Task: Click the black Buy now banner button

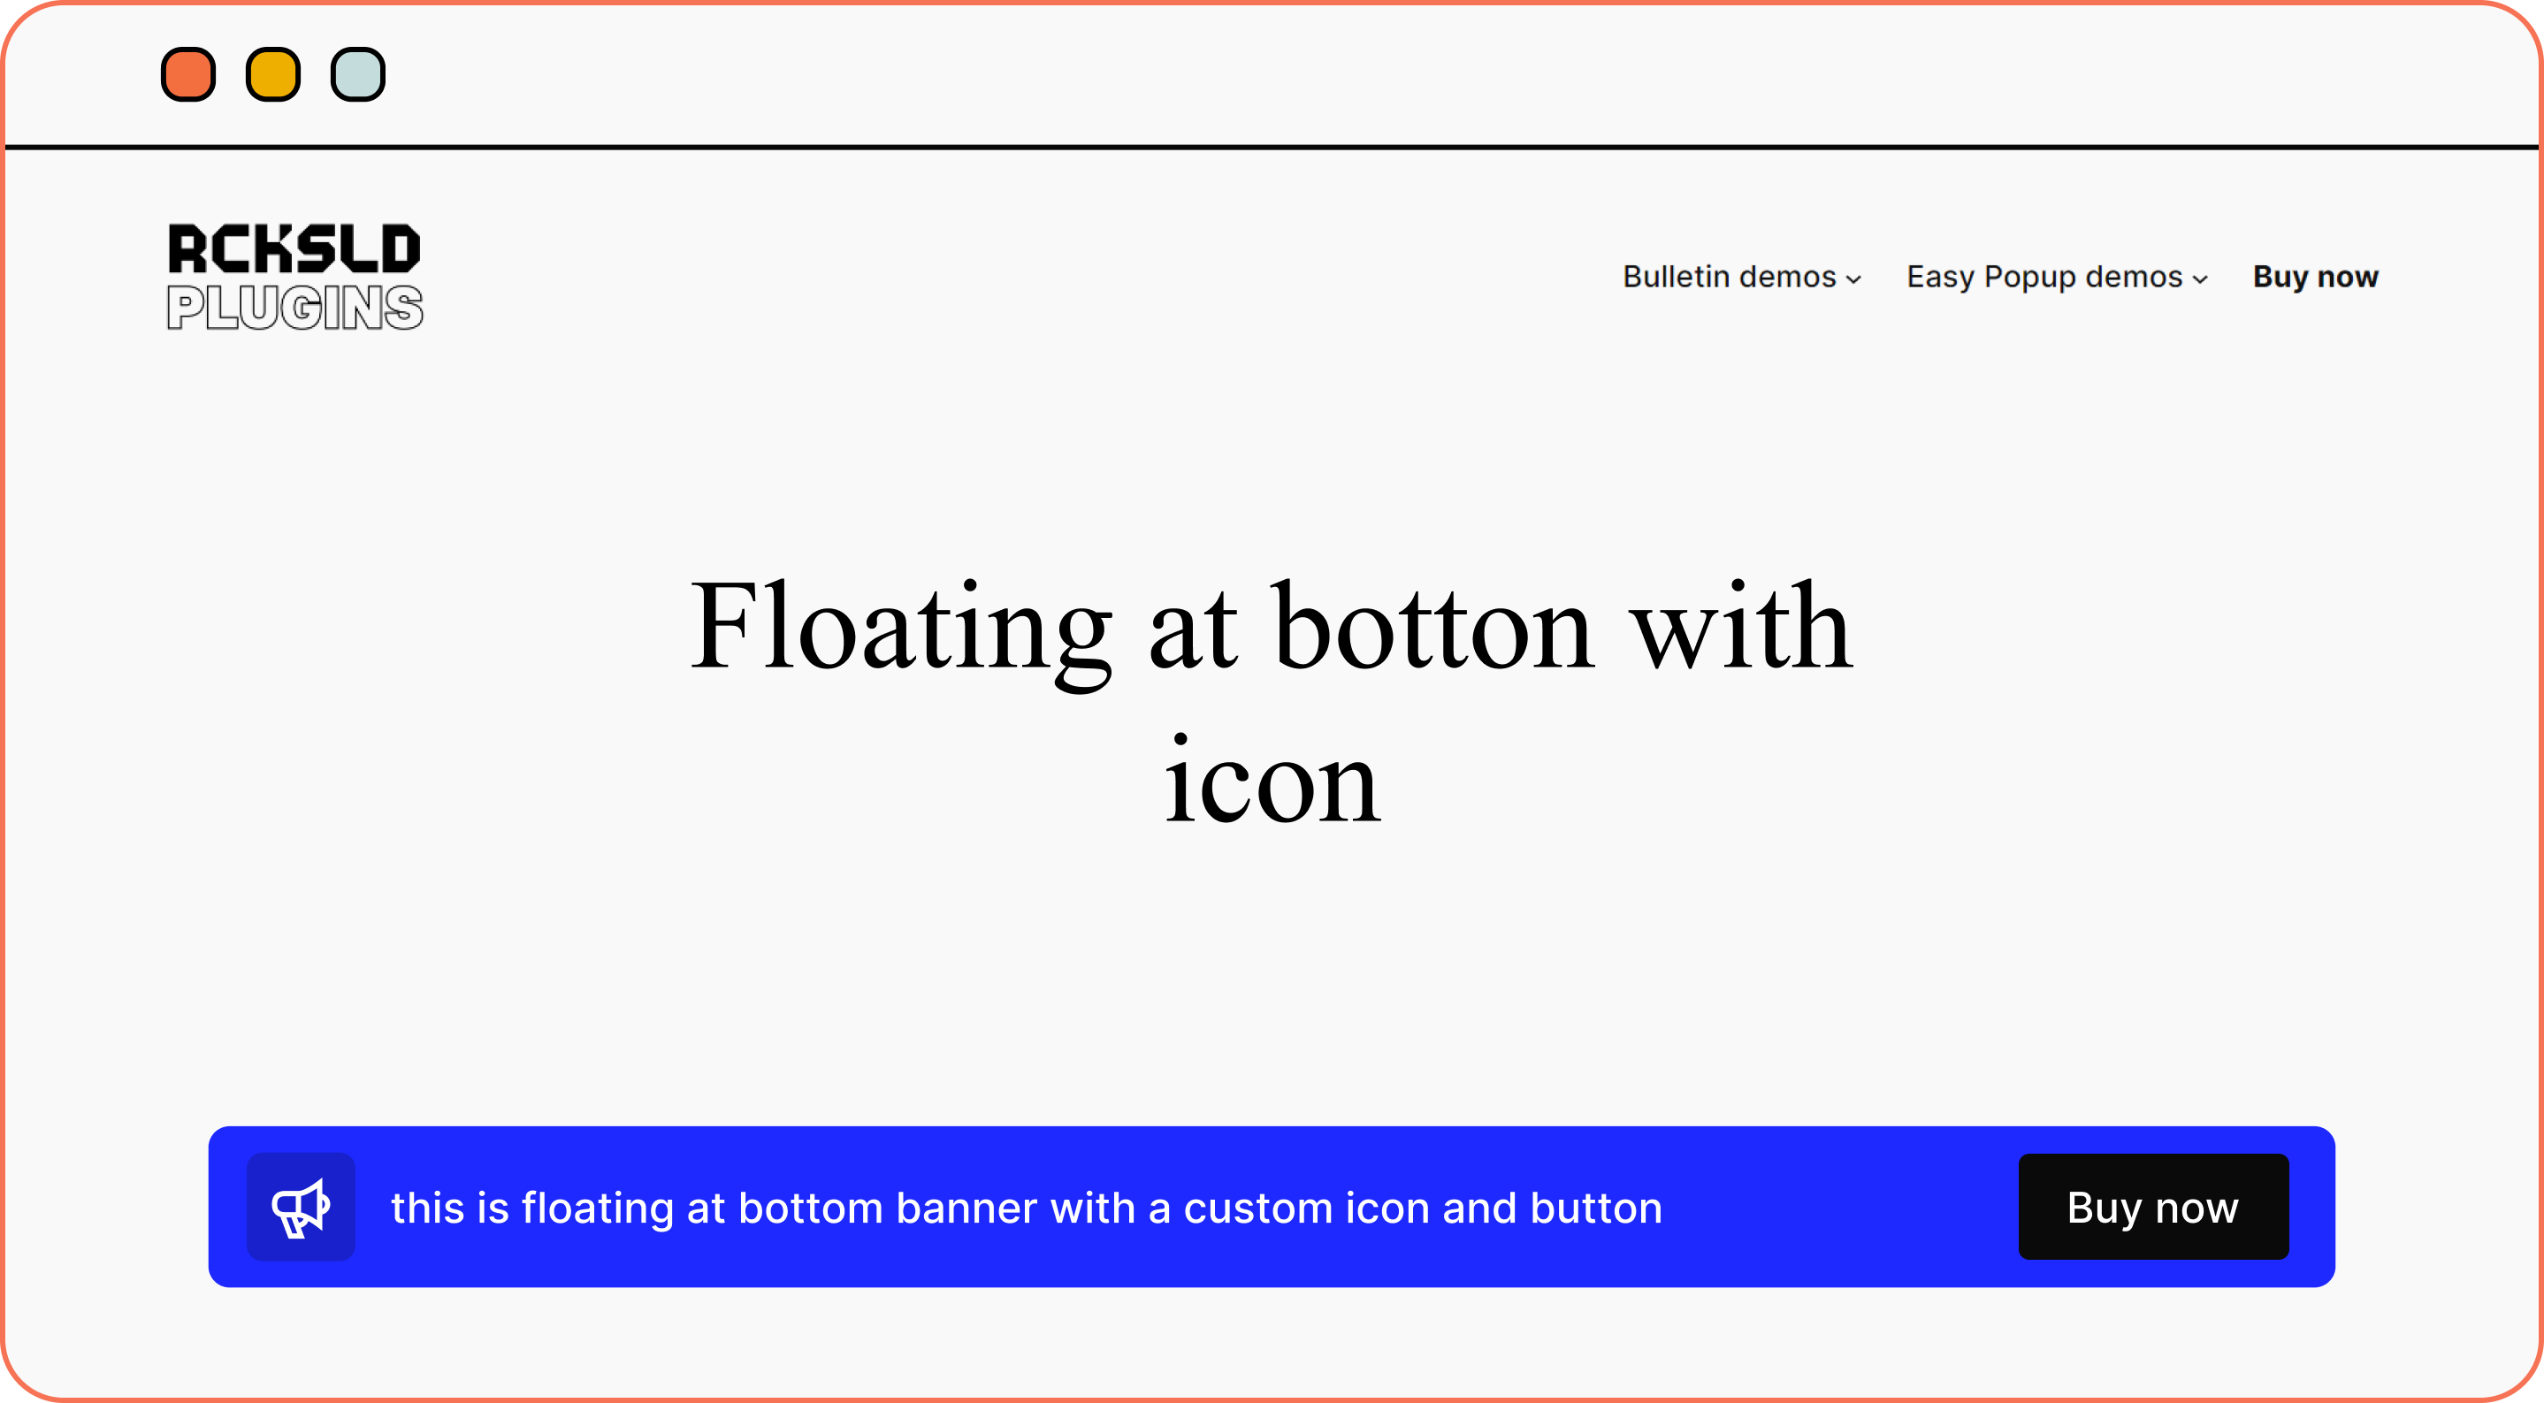Action: 2153,1207
